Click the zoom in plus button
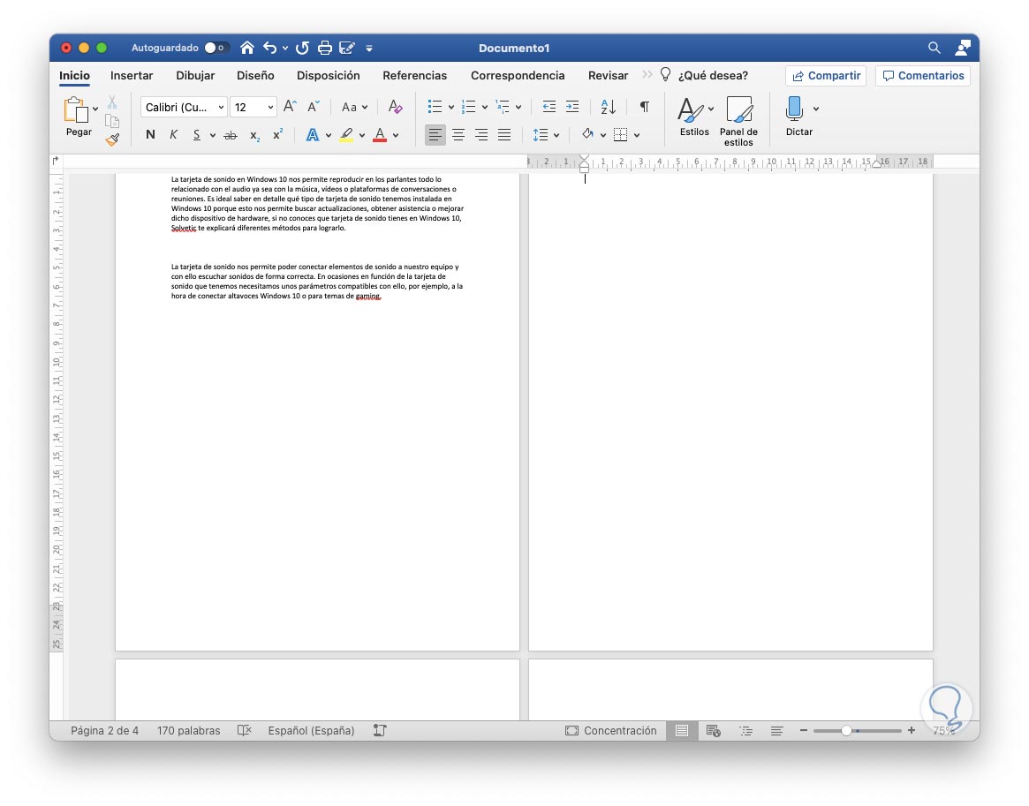The width and height of the screenshot is (1029, 806). [x=911, y=731]
